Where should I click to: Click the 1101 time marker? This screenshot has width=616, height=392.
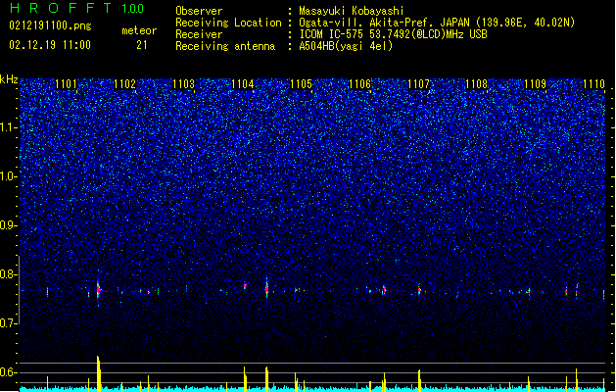66,84
